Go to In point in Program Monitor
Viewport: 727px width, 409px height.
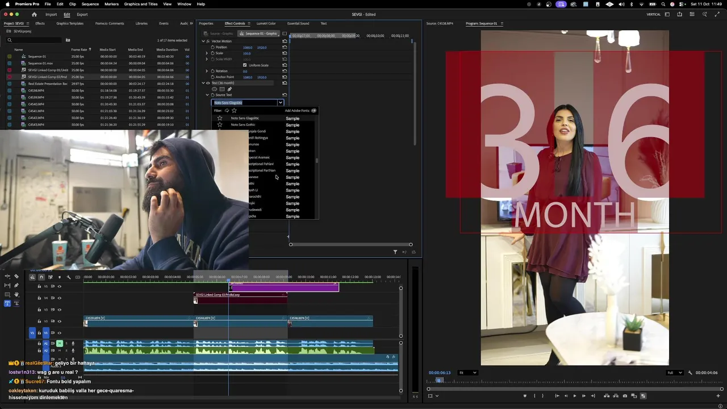coord(557,396)
